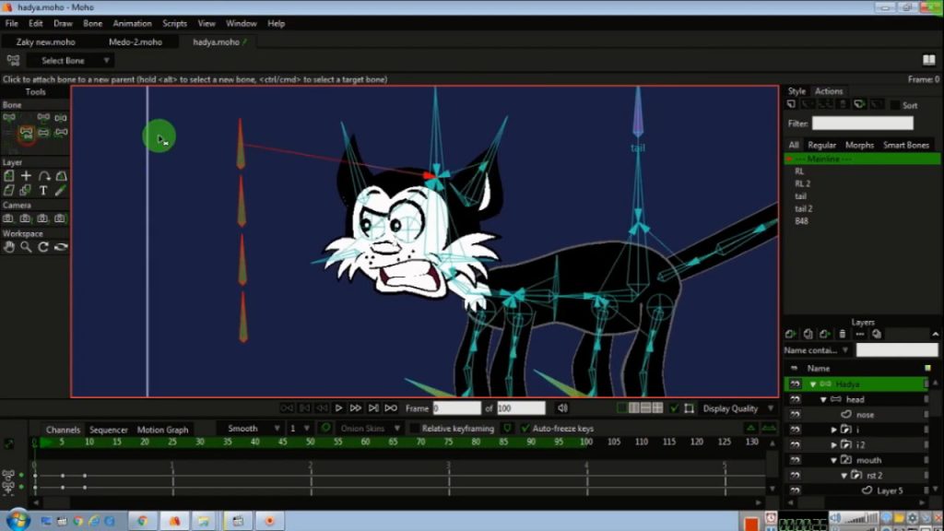944x531 pixels.
Task: Open the Scripts menu
Action: pos(174,23)
